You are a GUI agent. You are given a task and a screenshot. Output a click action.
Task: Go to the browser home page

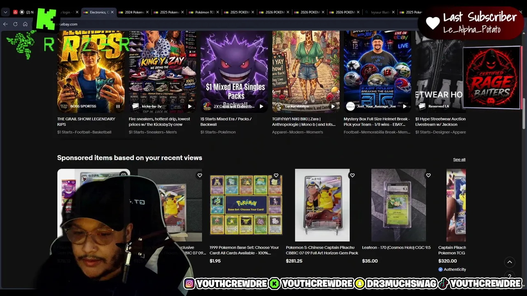click(x=25, y=24)
